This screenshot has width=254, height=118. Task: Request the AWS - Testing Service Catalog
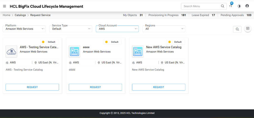point(32,87)
